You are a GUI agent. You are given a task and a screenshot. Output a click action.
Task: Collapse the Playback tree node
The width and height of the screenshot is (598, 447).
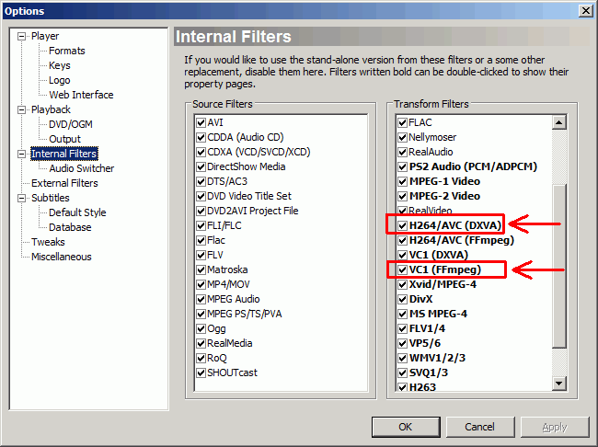tap(22, 109)
